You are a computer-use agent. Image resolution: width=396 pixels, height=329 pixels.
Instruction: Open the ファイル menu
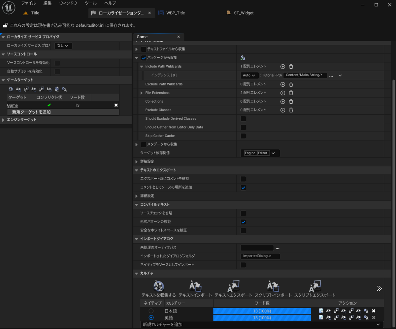coord(28,3)
